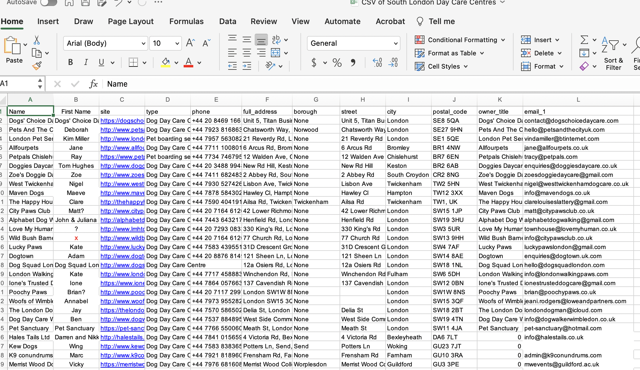
Task: Click the AutoSum sigma icon
Action: (x=584, y=40)
